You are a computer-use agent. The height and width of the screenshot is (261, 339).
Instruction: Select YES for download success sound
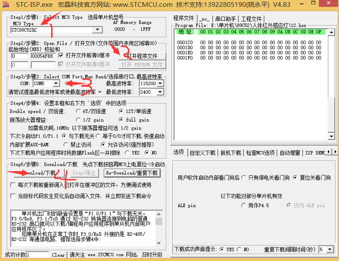coord(222,249)
